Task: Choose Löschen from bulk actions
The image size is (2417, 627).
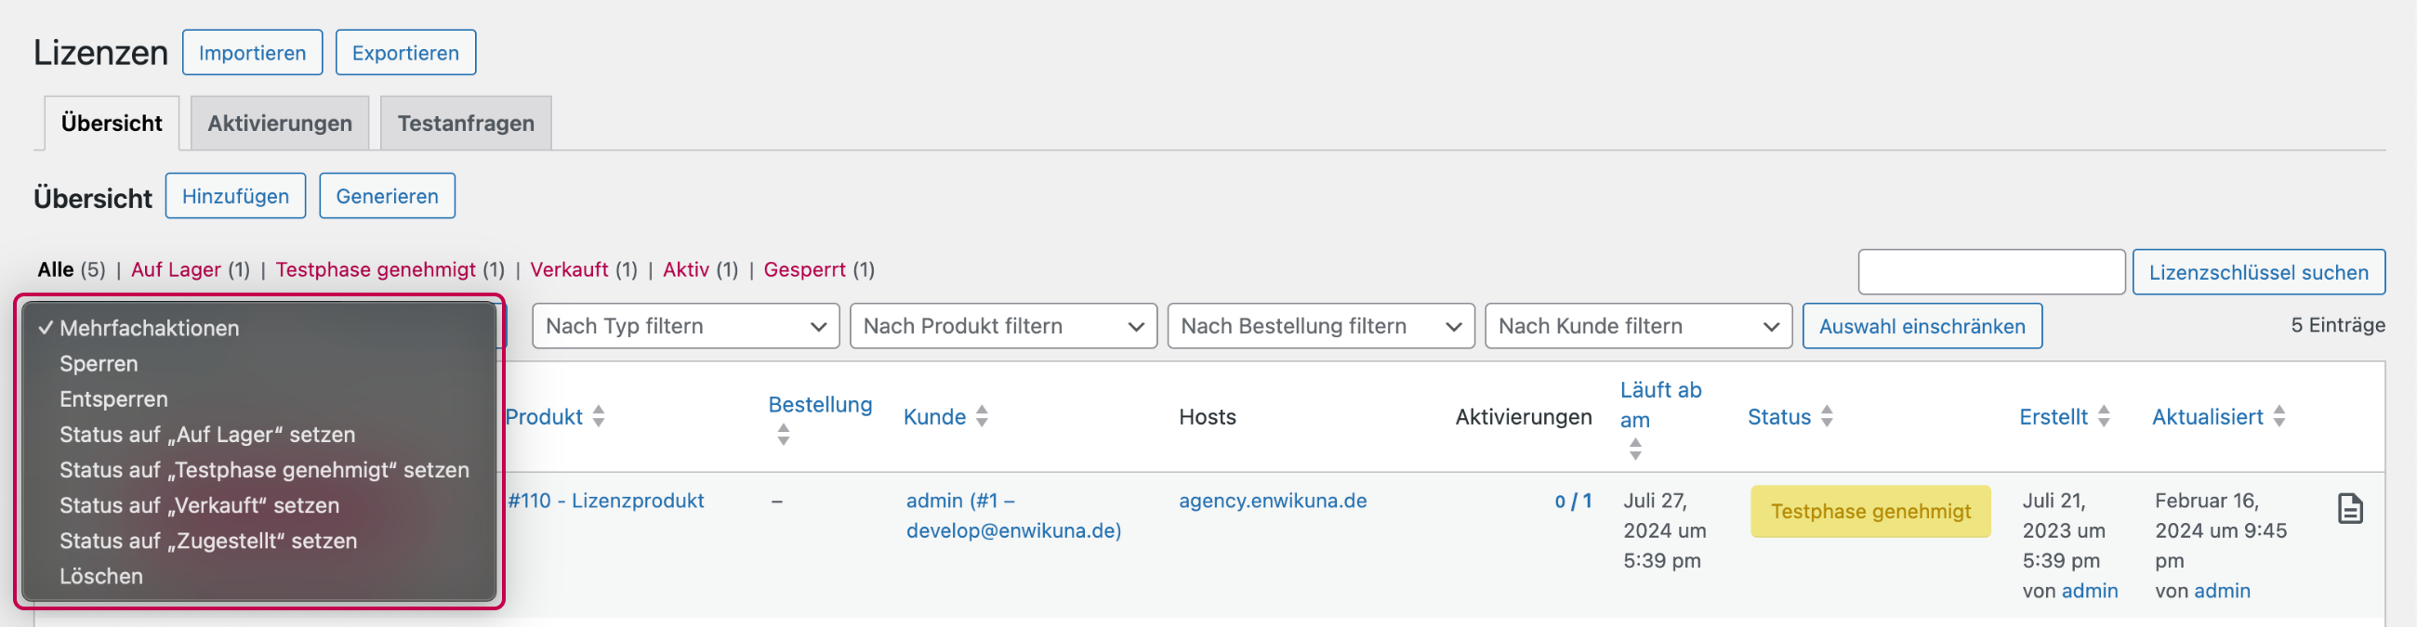Action: 259,578
